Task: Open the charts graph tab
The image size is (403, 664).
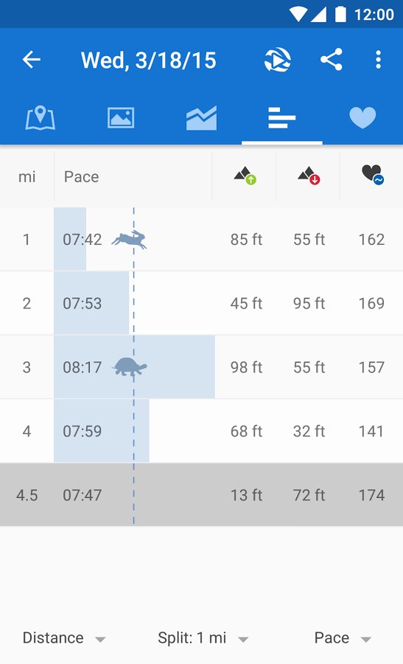Action: (x=201, y=118)
